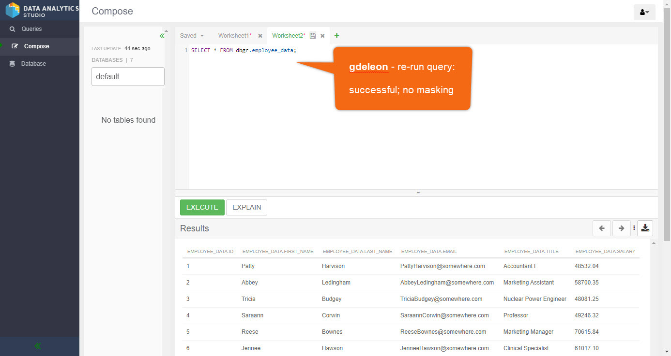Click the editor resize handle bar
Image resolution: width=671 pixels, height=356 pixels.
point(418,193)
